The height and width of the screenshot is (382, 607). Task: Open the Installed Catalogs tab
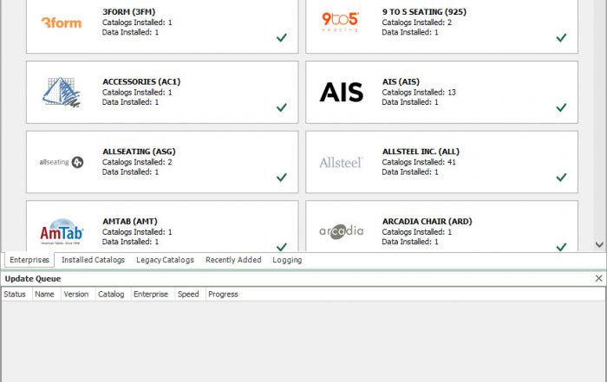(93, 260)
